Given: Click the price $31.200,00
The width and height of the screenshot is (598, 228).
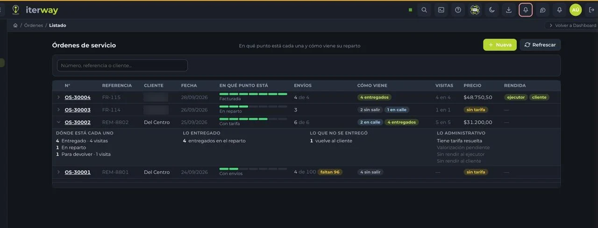Looking at the screenshot, I should [x=478, y=123].
